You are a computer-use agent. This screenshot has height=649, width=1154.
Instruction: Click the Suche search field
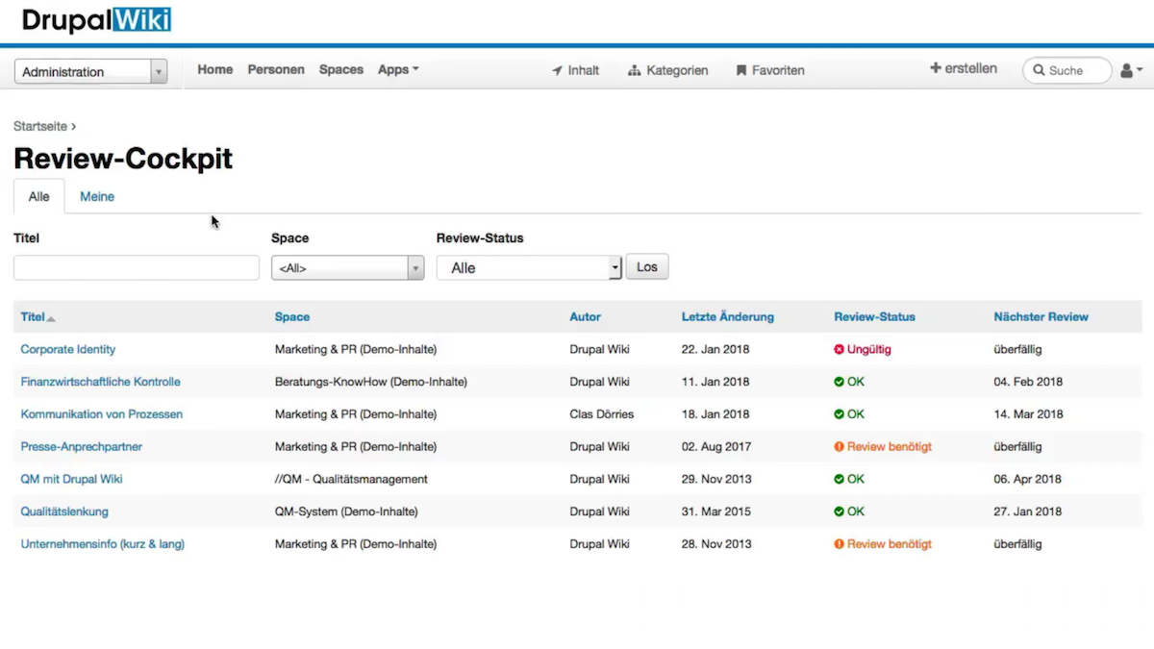1066,70
